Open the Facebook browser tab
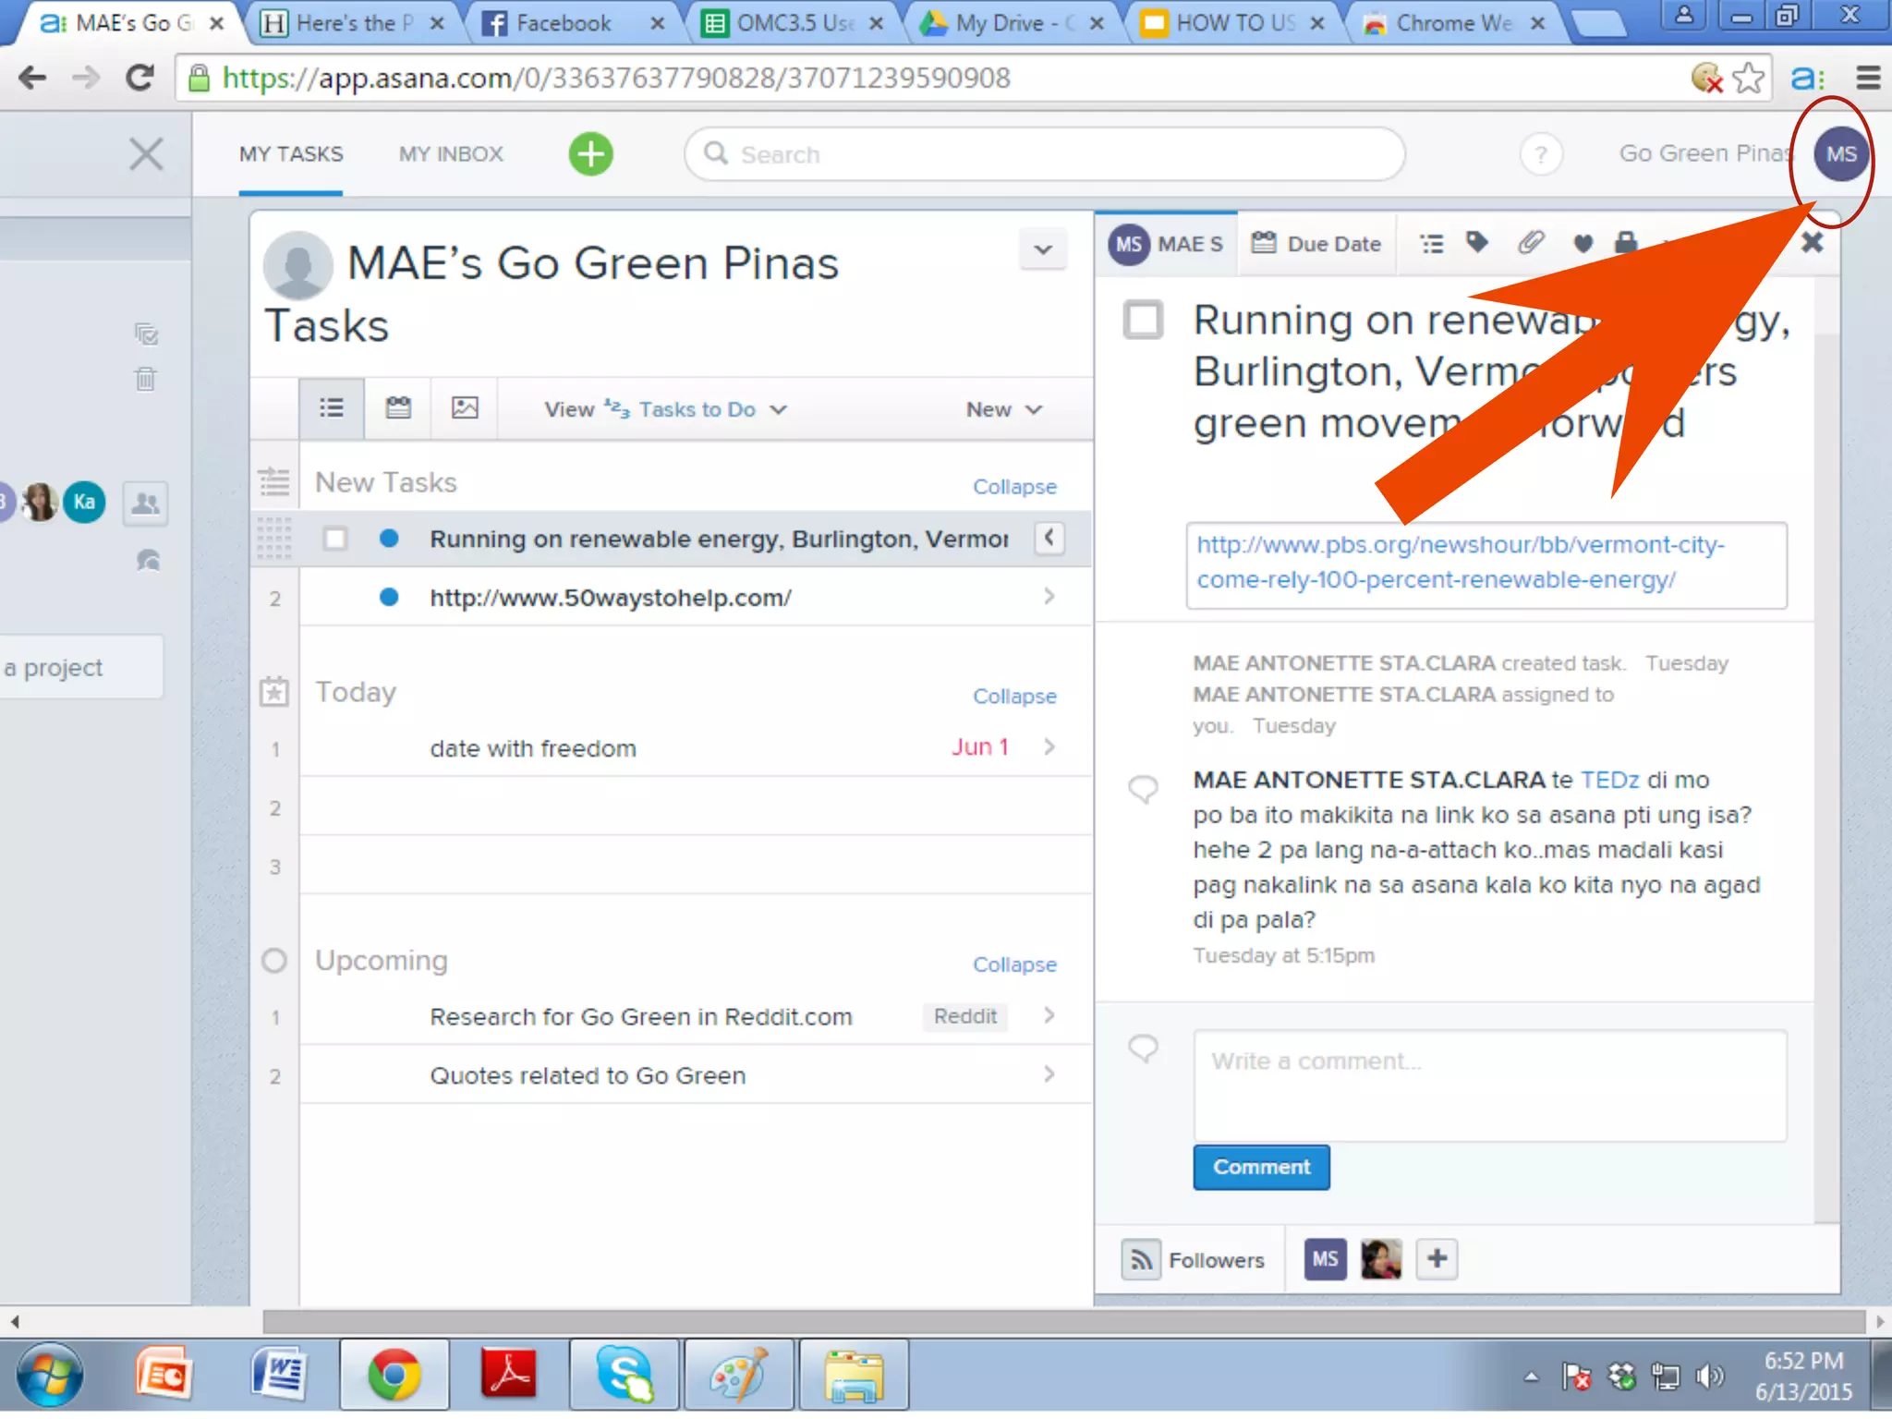 (563, 23)
